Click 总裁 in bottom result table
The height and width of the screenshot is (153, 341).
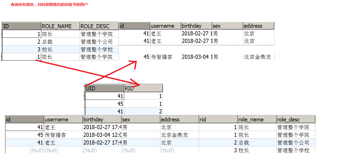(x=257, y=142)
